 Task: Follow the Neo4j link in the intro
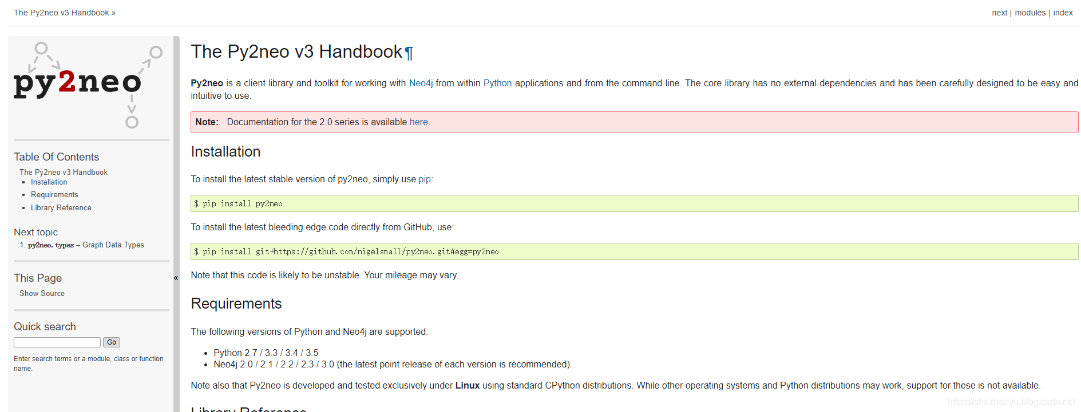point(421,83)
